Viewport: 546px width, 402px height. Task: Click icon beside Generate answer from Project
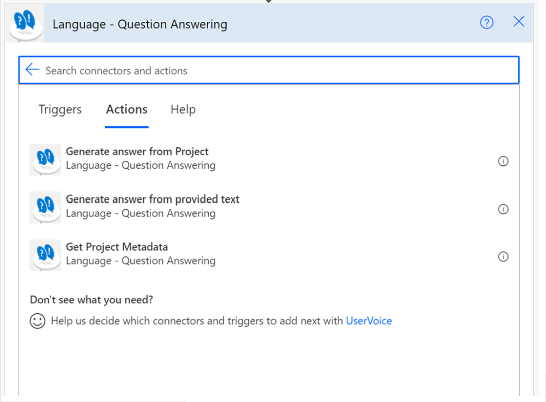click(45, 159)
